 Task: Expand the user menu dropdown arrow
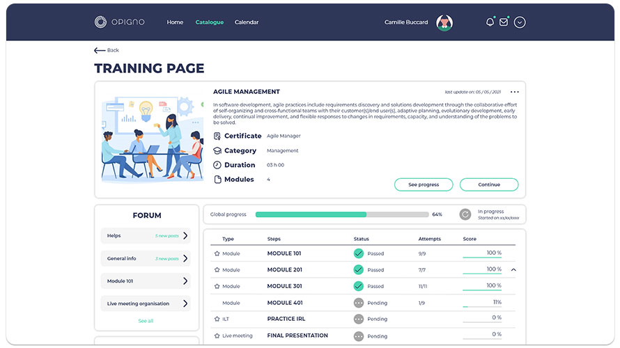pos(520,22)
